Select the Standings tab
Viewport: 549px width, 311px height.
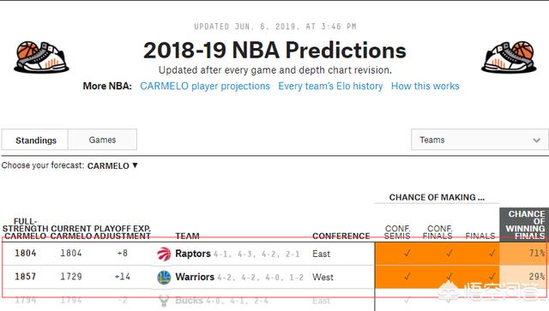point(36,141)
